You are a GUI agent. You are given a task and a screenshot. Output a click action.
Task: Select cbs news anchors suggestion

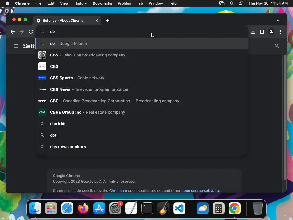[x=142, y=147]
